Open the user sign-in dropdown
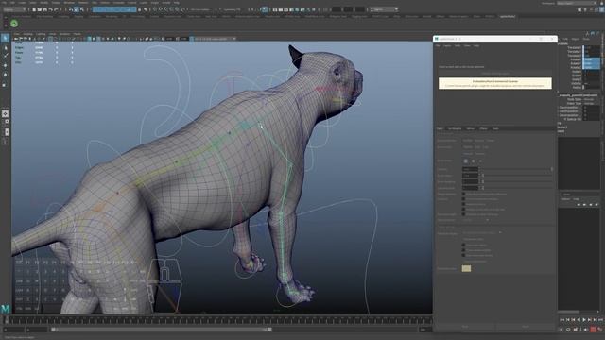Screen dimensions: 605x340 pyautogui.click(x=384, y=9)
